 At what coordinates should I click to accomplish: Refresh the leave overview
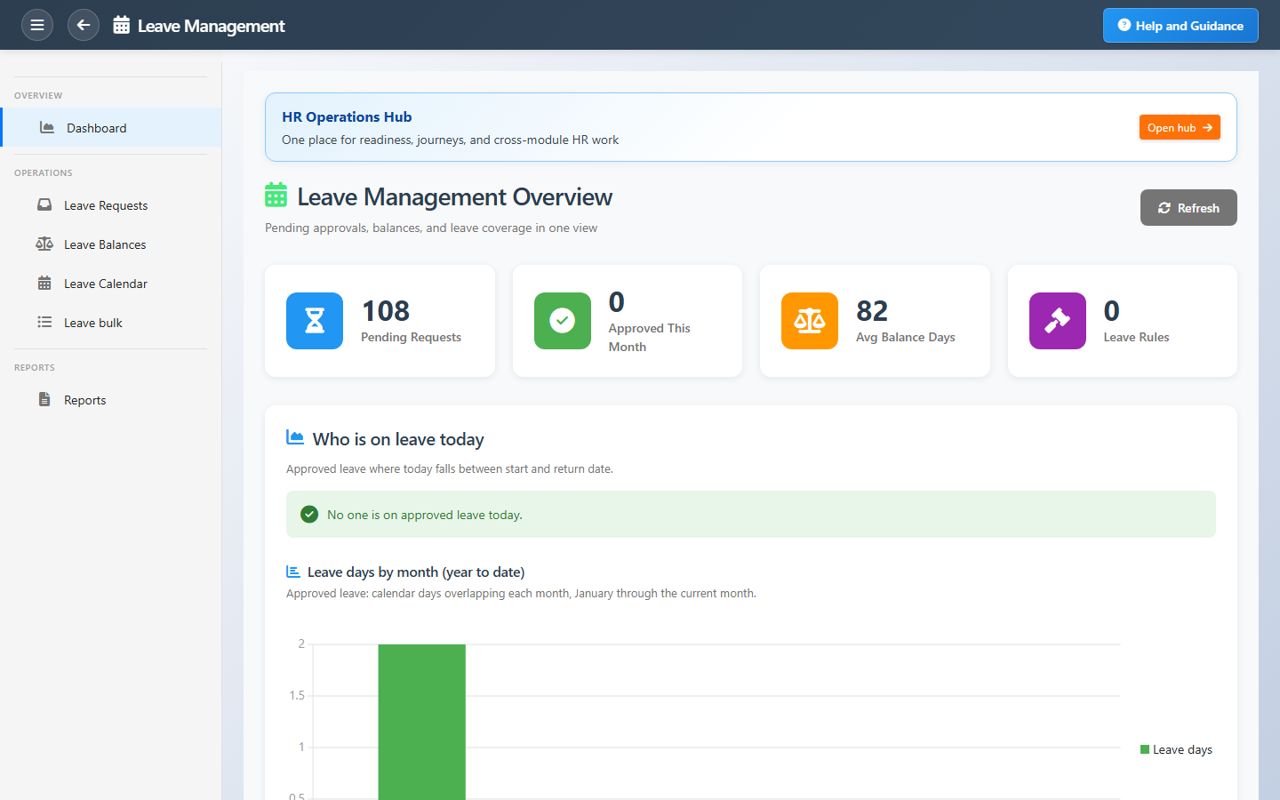click(x=1188, y=207)
